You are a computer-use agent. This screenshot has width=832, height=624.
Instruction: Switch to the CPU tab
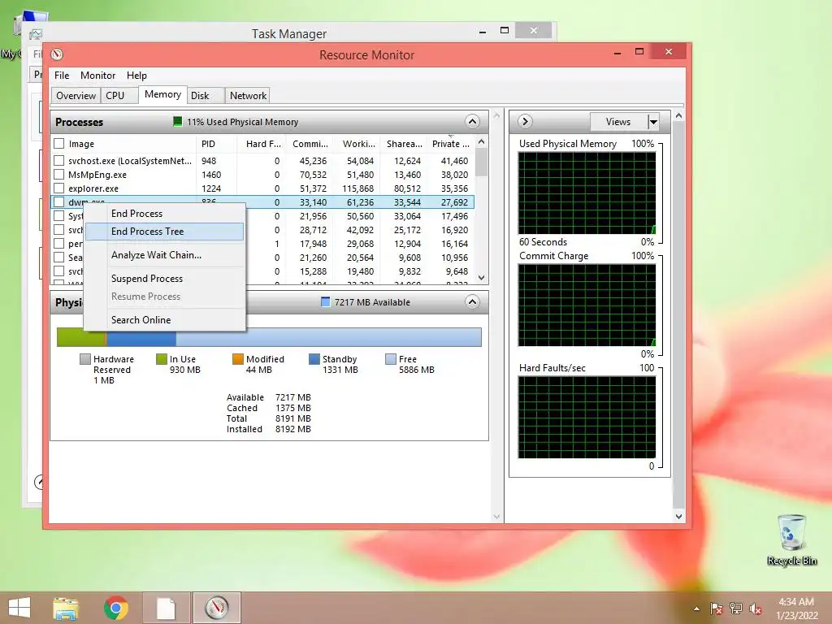pos(119,96)
